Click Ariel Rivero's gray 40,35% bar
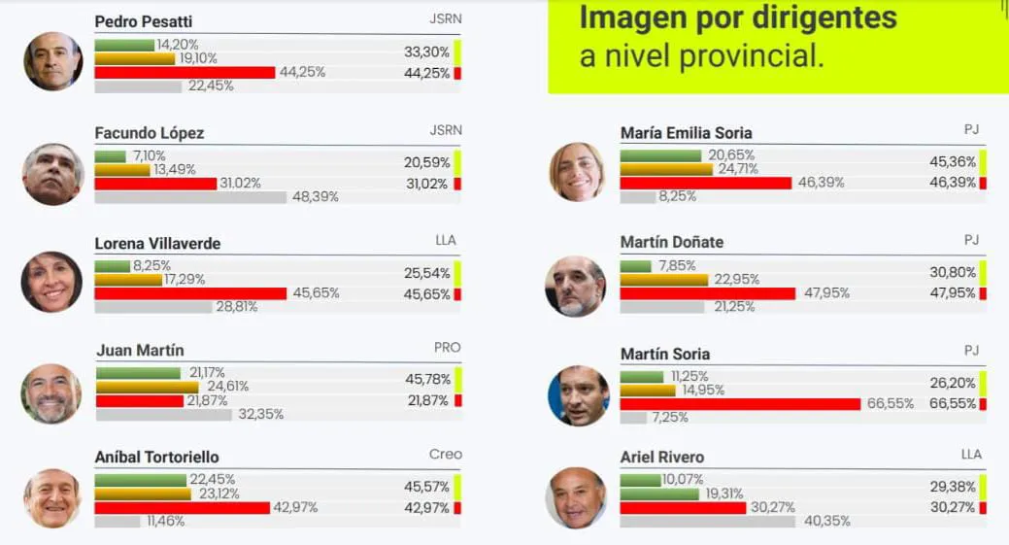Screen dimensions: 1009x545 (707, 521)
